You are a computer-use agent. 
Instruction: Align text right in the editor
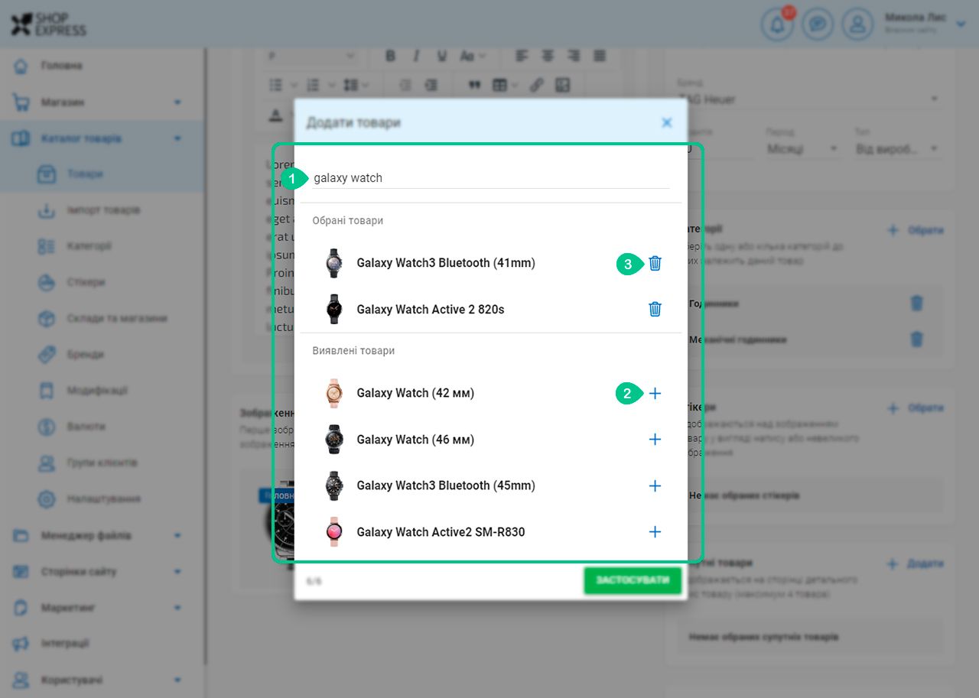tap(574, 56)
